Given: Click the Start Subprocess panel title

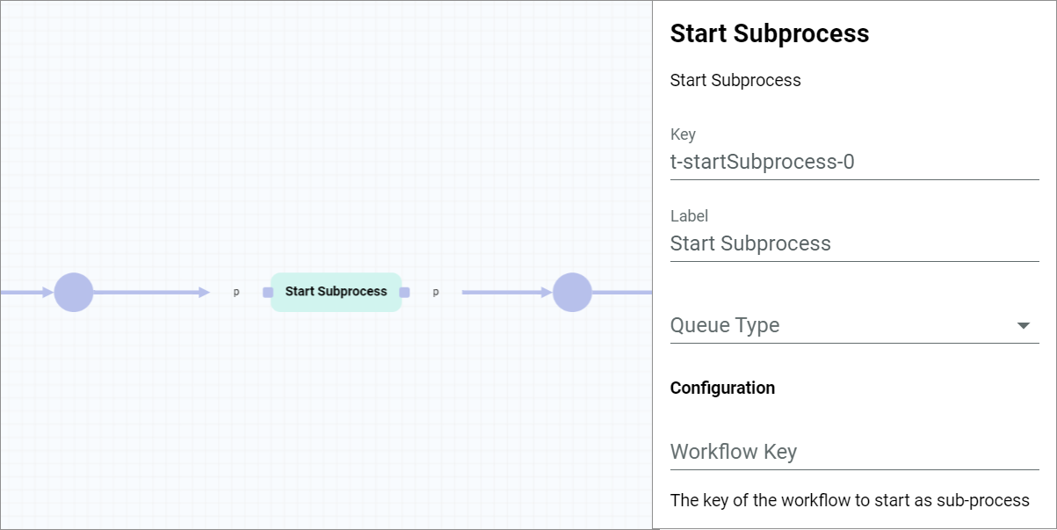Looking at the screenshot, I should (x=770, y=34).
